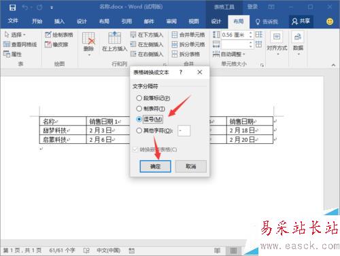Toggle 查看网格线 gridlines
The image size is (340, 256).
pyautogui.click(x=20, y=44)
